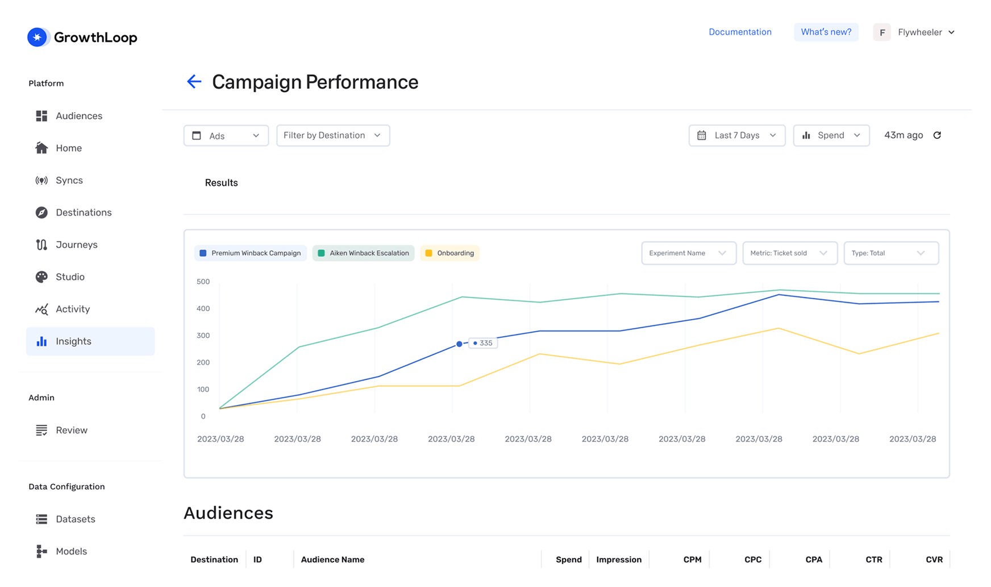Expand the Filter by Destination dropdown
The image size is (991, 587).
tap(333, 135)
